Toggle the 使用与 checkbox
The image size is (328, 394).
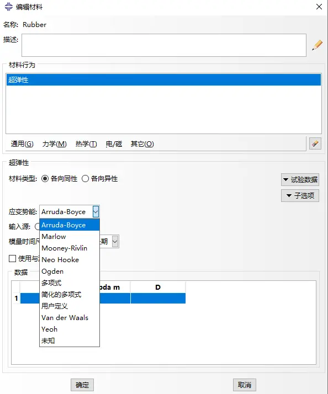(12, 259)
